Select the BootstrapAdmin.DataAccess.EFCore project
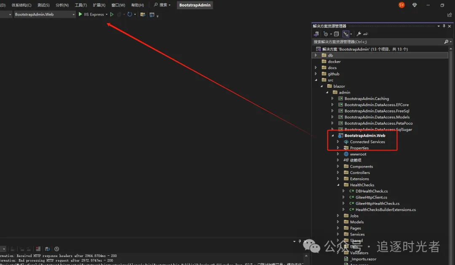This screenshot has width=455, height=265. [376, 105]
